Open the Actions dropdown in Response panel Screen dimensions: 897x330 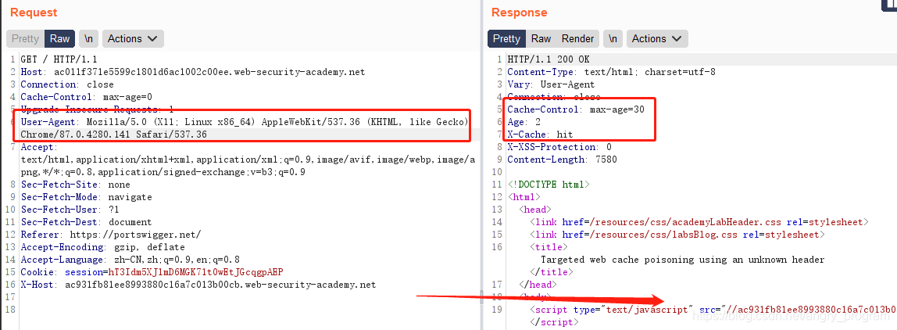point(656,38)
